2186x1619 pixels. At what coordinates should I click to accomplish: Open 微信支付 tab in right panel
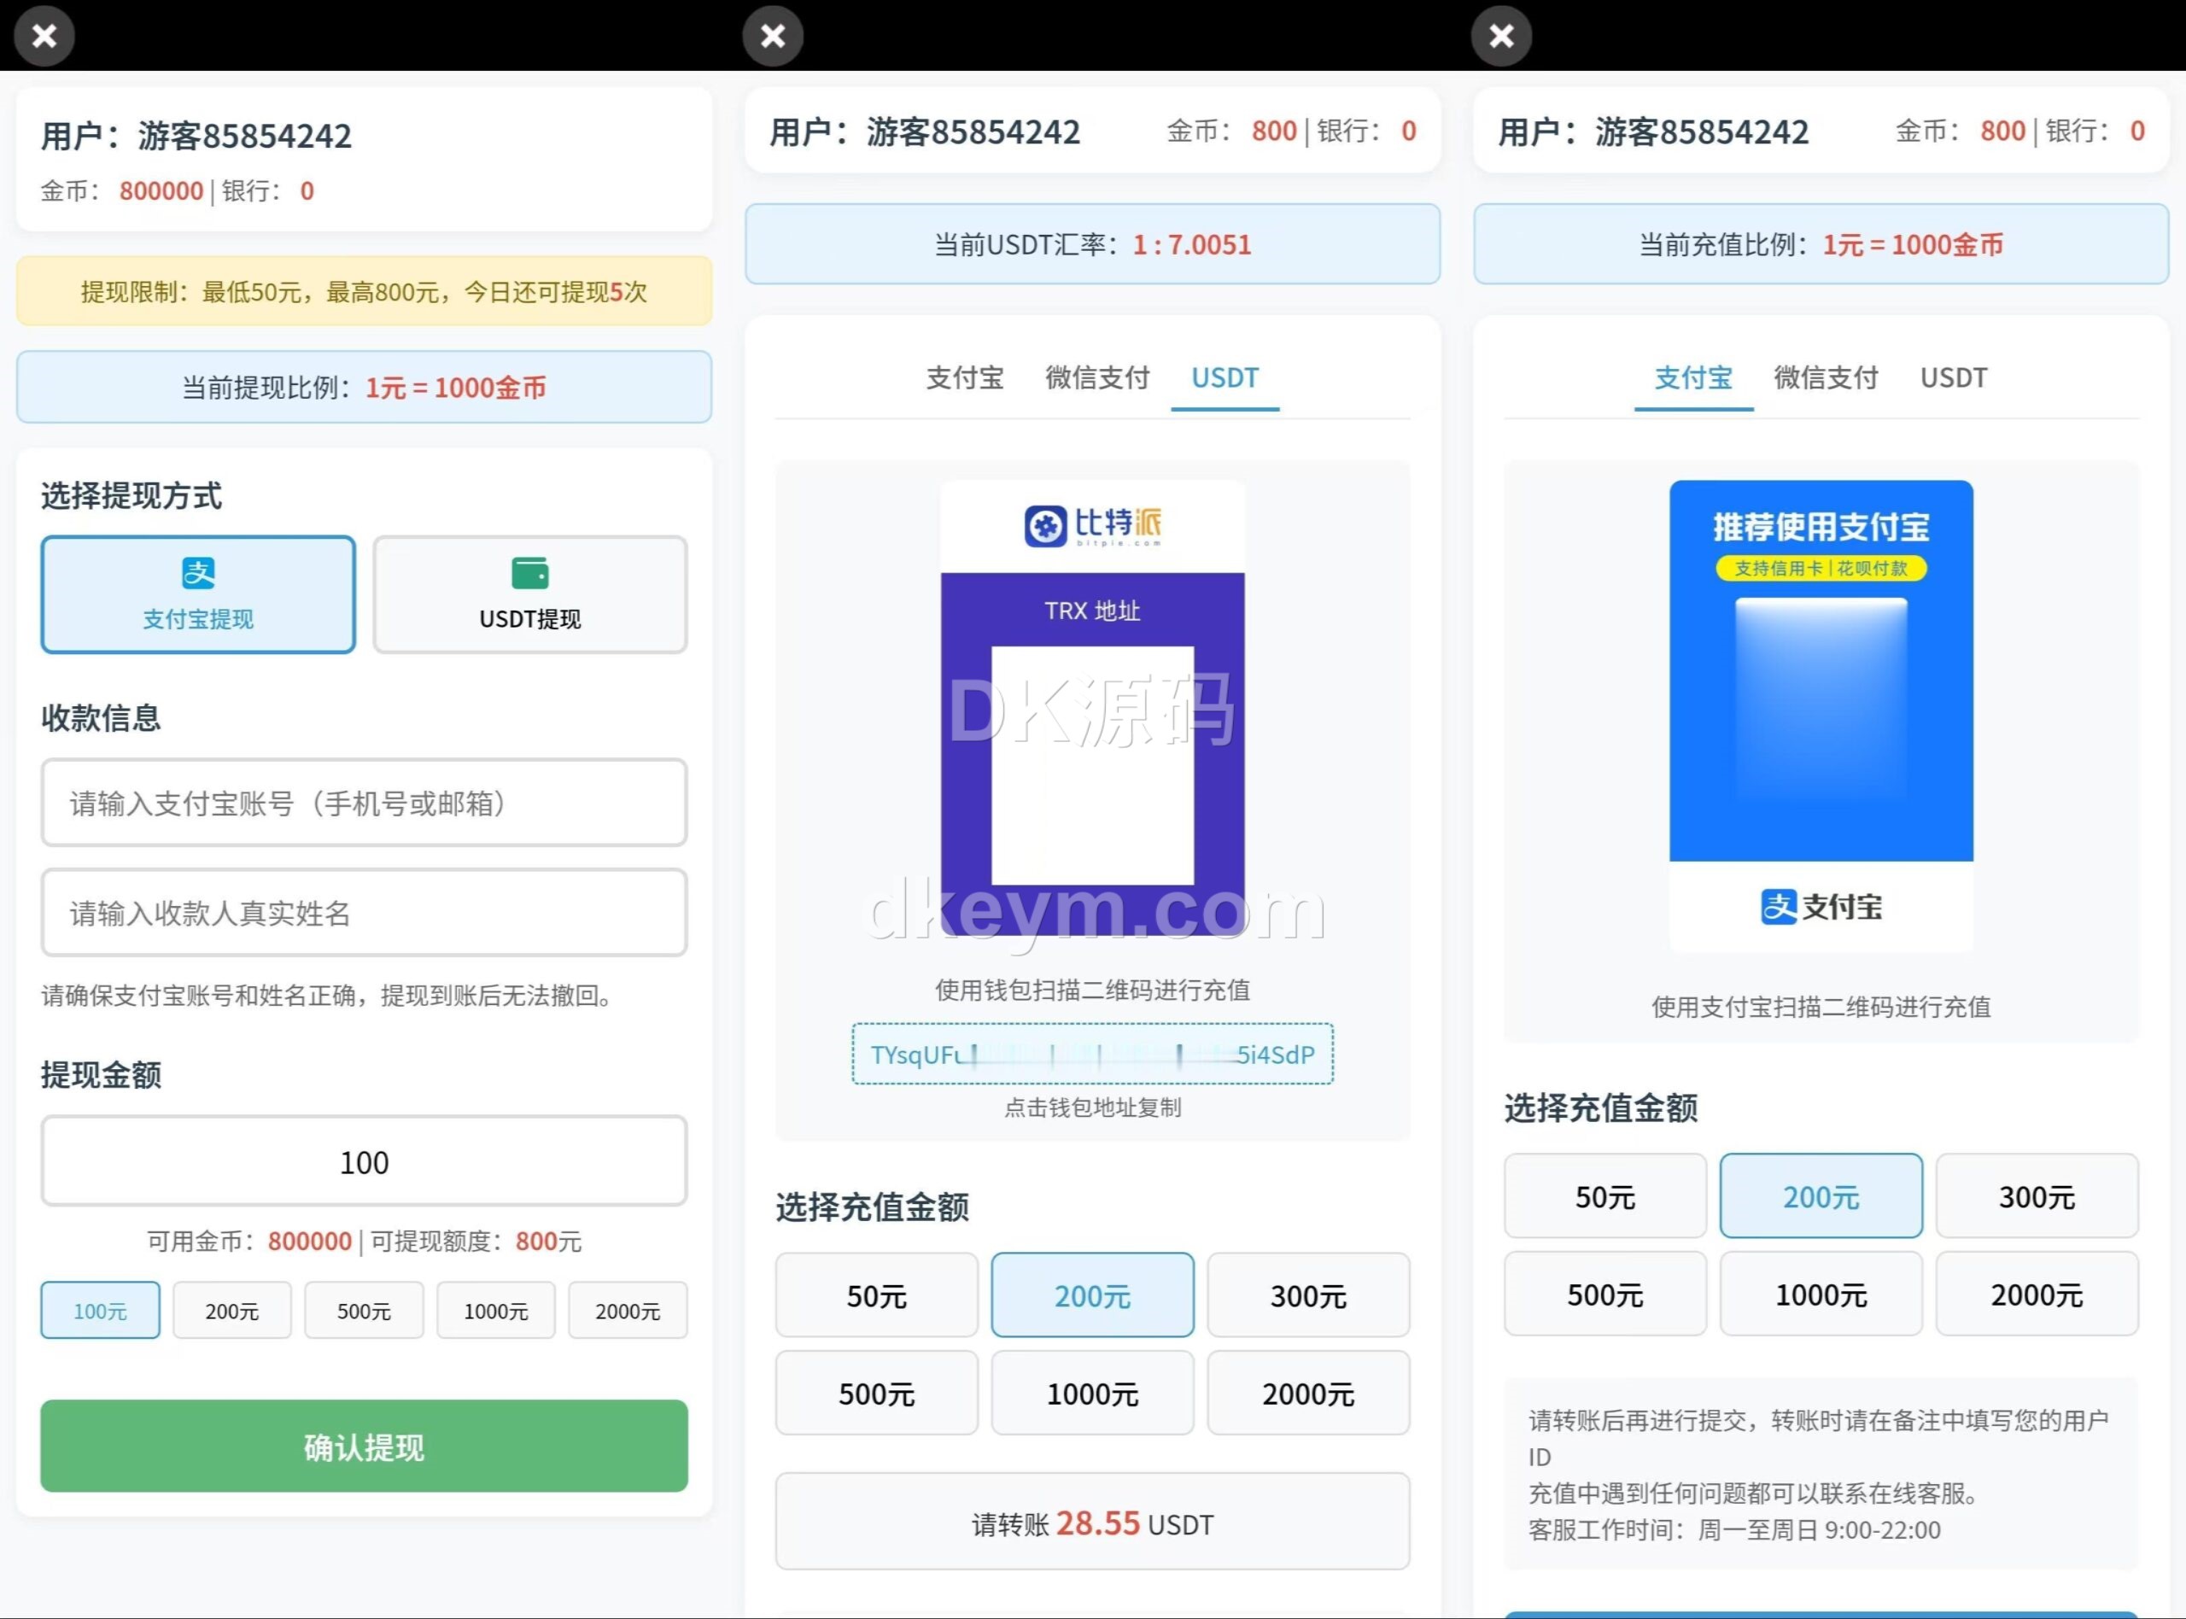click(1826, 378)
